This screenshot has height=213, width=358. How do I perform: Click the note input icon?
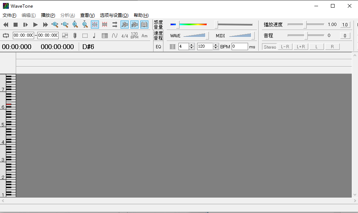[x=95, y=35]
